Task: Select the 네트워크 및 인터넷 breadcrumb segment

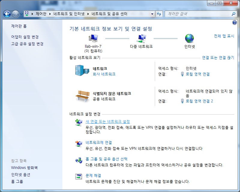Action: point(69,14)
